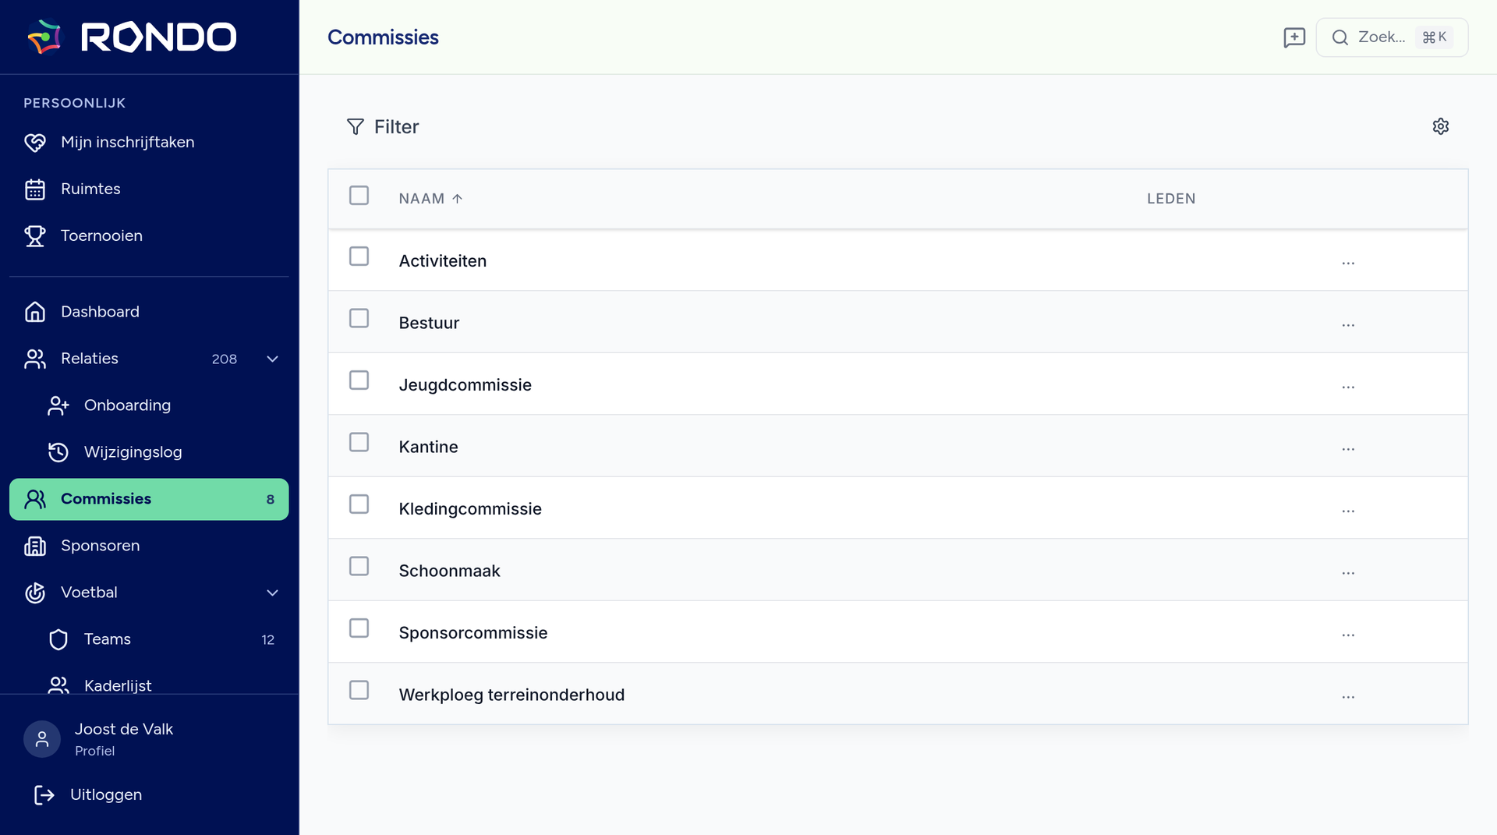Open Activiteiten row actions menu

coord(1348,264)
